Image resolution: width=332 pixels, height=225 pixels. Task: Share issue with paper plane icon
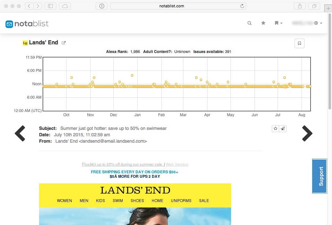pos(283,129)
